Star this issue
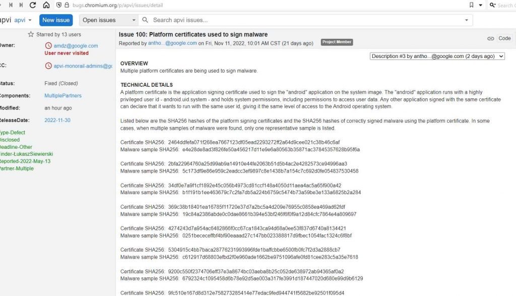Screen dimensions: 516x296 (x=31, y=34)
